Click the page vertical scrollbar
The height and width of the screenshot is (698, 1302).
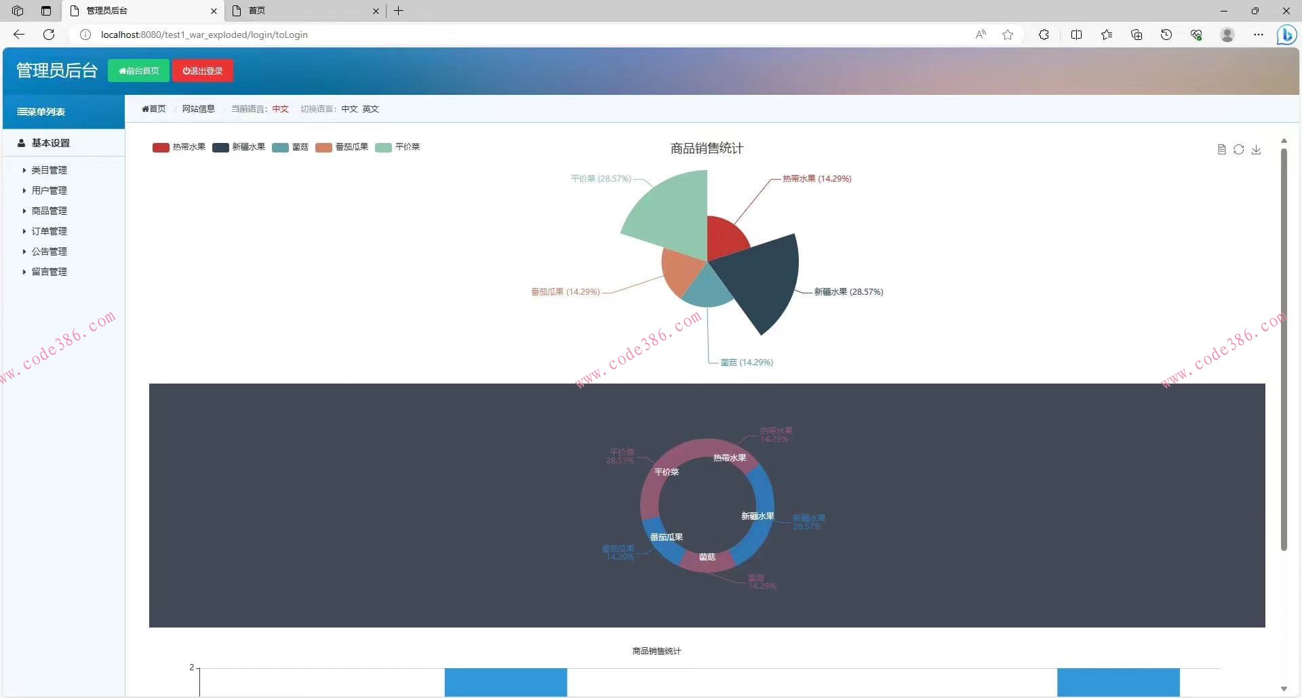click(1283, 349)
